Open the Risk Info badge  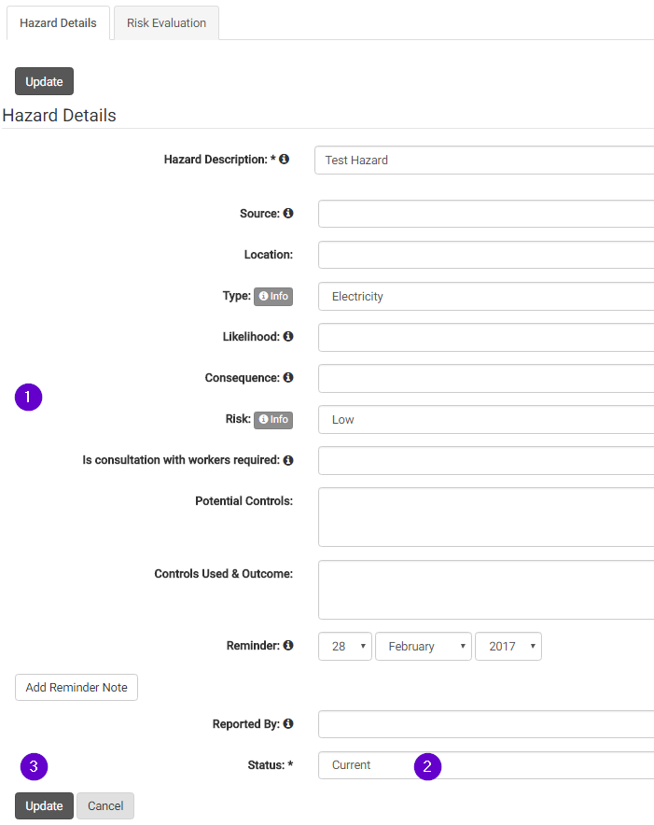tap(273, 419)
